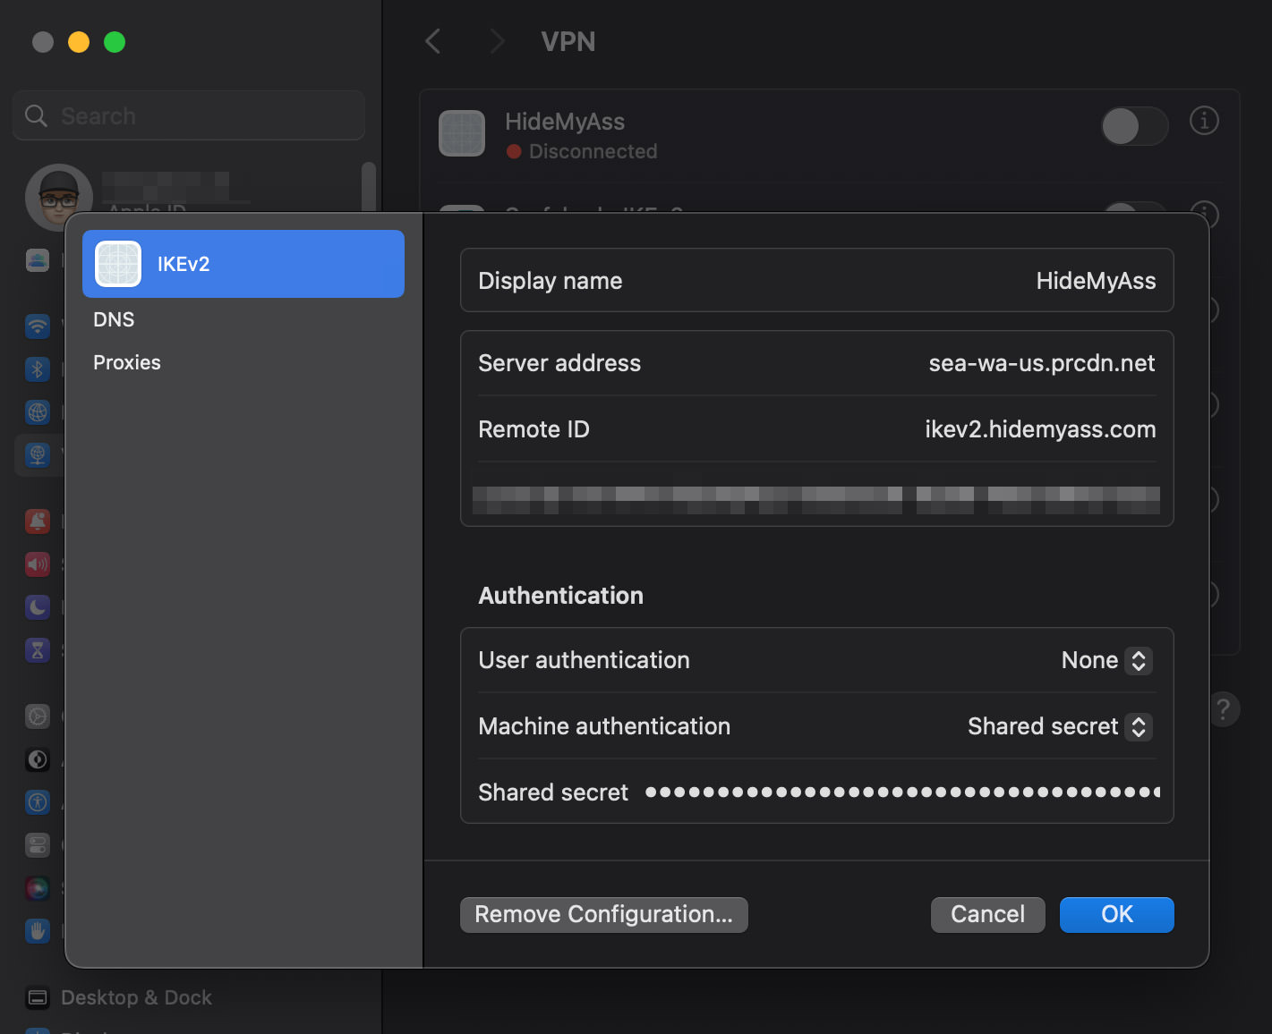
Task: Open Screen Time hourglass icon in sidebar
Action: (x=38, y=649)
